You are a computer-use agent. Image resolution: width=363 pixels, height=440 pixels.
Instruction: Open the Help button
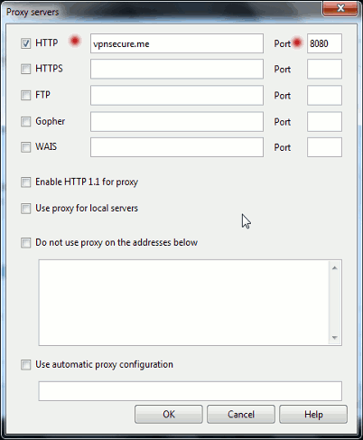313,415
